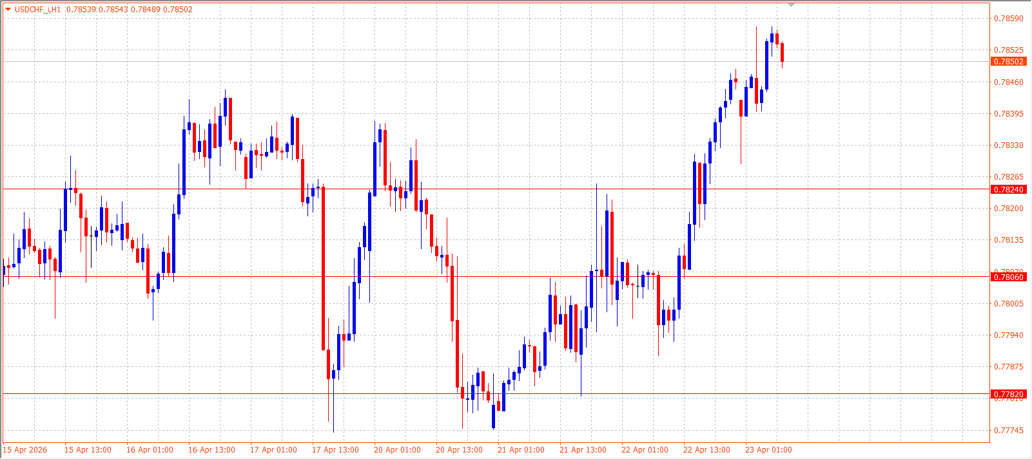
Task: Click the 21 Apr 01:00 time label
Action: tap(521, 450)
